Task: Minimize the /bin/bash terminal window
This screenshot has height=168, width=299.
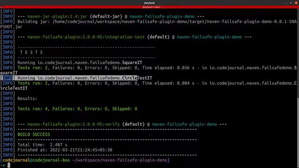Action: point(285,3)
